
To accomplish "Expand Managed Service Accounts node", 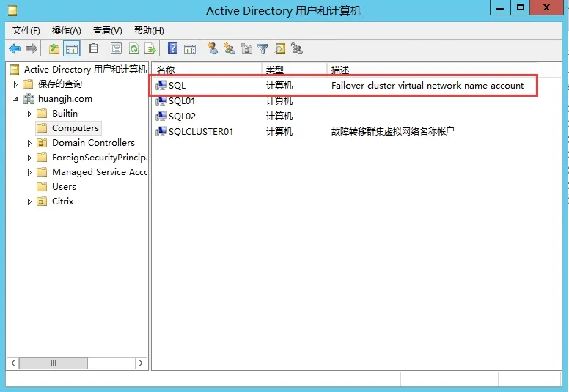I will click(29, 172).
